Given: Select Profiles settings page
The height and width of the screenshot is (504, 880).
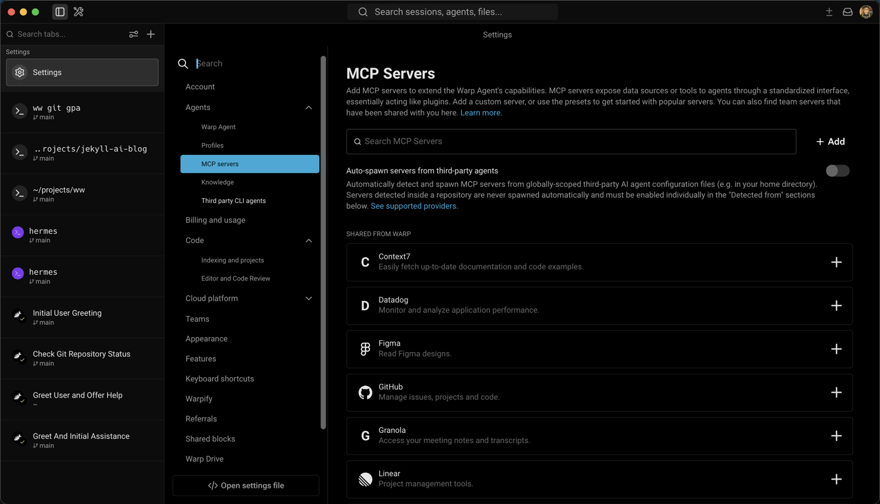Looking at the screenshot, I should (213, 145).
